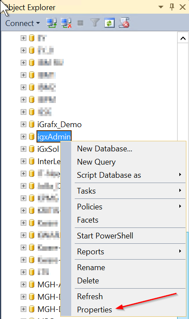Open the Object Explorer window position dropdown arrow
Image resolution: width=189 pixels, height=319 pixels.
(161, 7)
